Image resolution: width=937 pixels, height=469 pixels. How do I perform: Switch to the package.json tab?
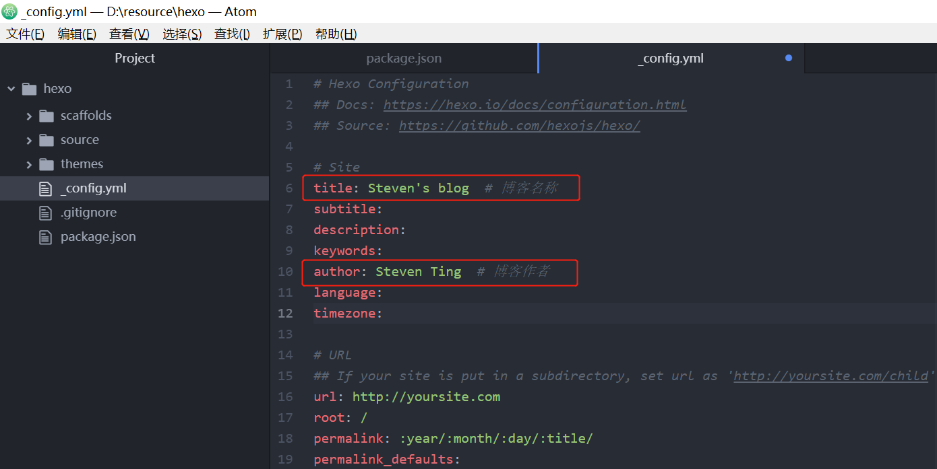(x=404, y=59)
